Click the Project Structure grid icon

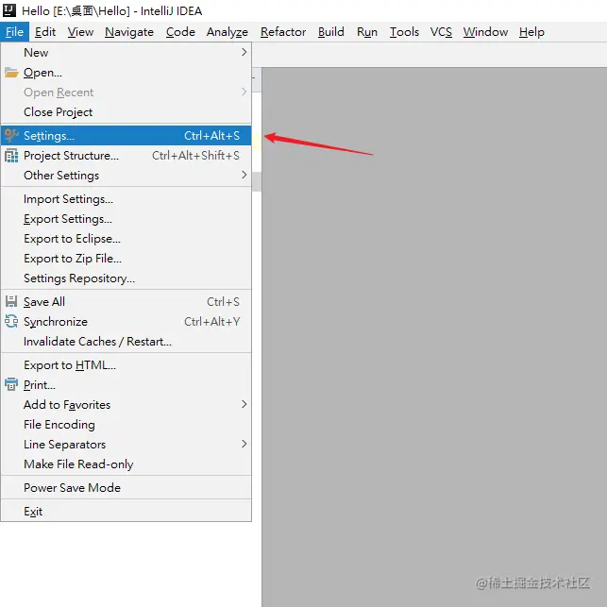coord(11,156)
